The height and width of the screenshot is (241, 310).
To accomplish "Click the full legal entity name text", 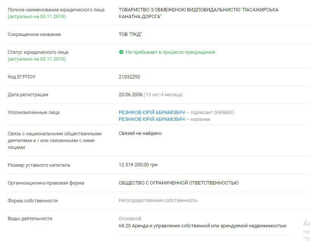I will [198, 13].
